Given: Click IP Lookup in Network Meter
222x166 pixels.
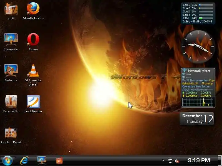Looking at the screenshot, I should tap(207, 84).
